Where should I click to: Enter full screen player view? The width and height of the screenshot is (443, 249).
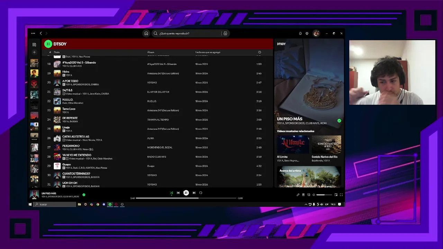tap(341, 195)
